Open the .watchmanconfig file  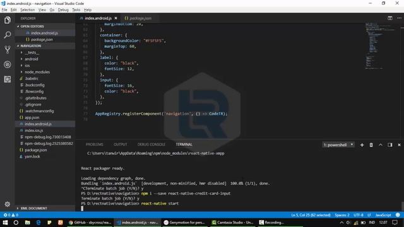pos(39,111)
